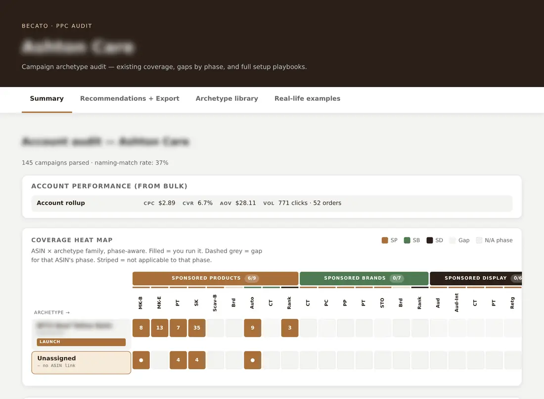Image resolution: width=544 pixels, height=399 pixels.
Task: Click the N/A phase legend swatch
Action: click(x=479, y=240)
